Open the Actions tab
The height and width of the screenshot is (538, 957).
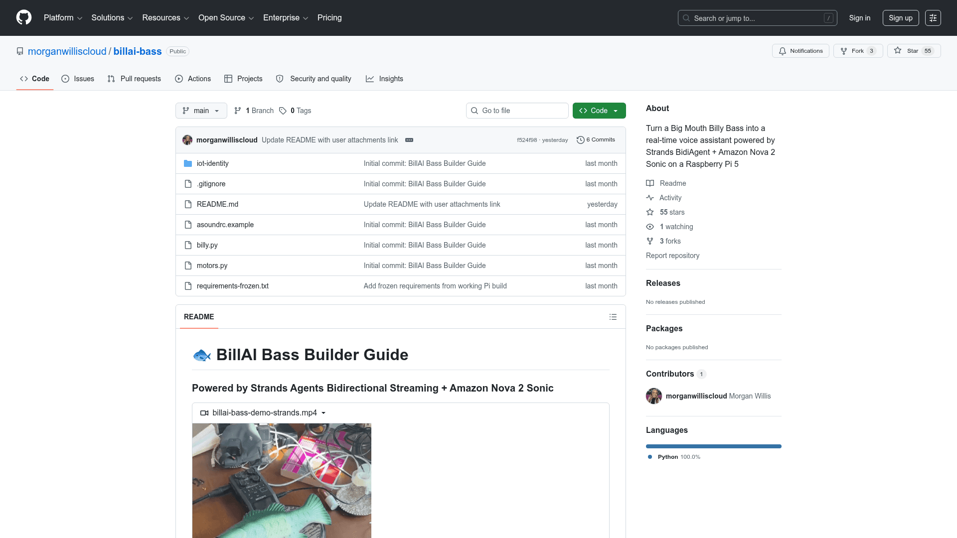(193, 79)
